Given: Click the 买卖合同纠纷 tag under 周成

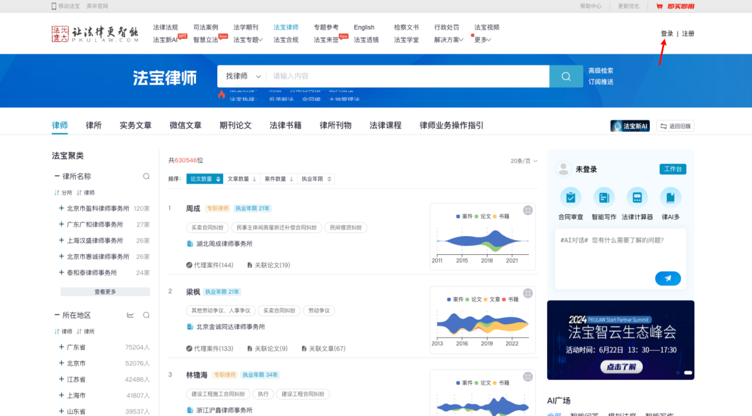Looking at the screenshot, I should [207, 228].
